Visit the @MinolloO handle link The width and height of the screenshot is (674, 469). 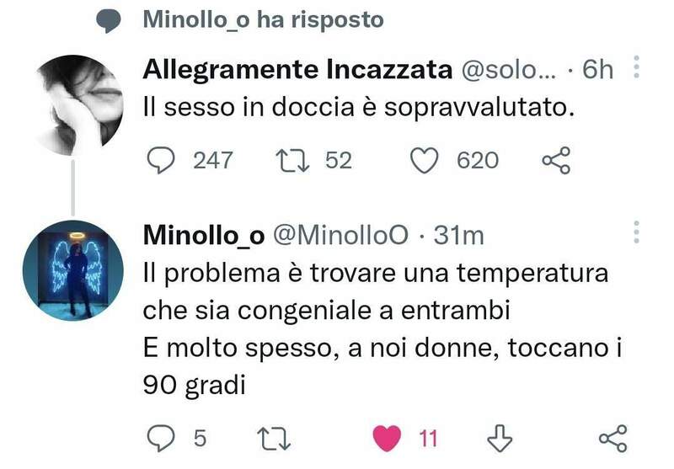[x=342, y=236]
